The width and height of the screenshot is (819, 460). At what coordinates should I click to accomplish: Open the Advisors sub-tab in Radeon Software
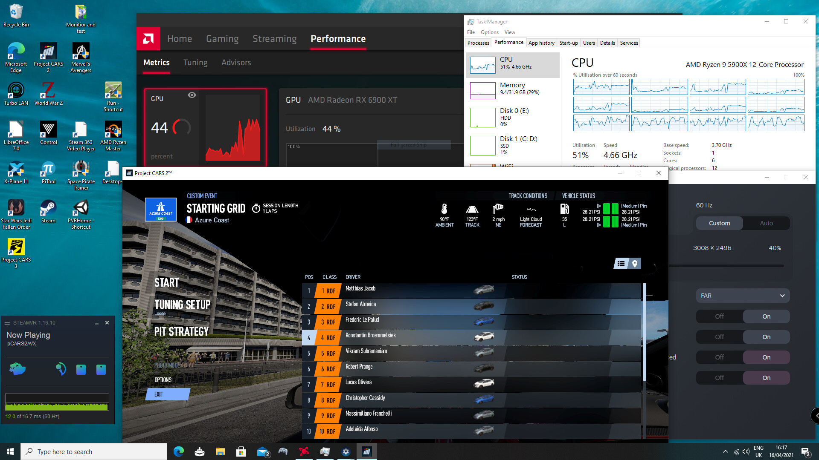pyautogui.click(x=236, y=63)
